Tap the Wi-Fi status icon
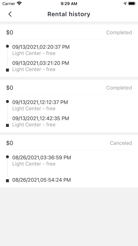 point(19,4)
